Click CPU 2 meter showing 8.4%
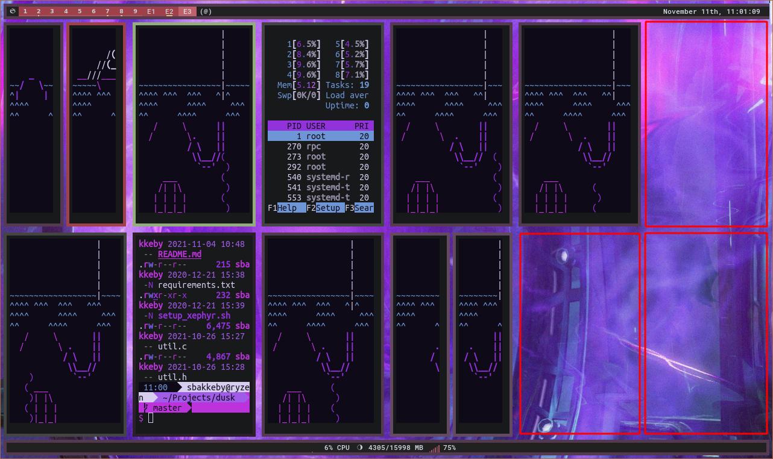Screen dimensions: 773x459 304,54
